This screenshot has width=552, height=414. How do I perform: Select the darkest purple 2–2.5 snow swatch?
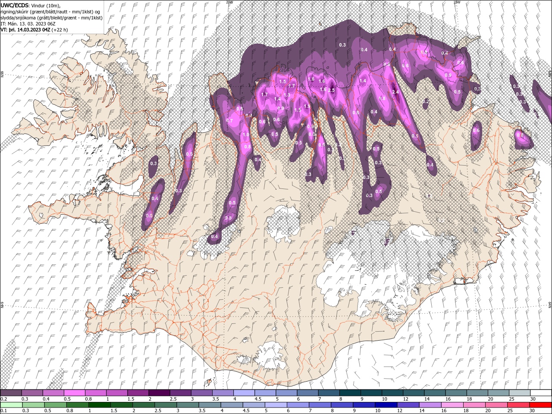click(x=159, y=393)
